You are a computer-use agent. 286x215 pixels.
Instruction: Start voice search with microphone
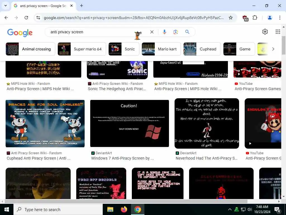coord(164,32)
